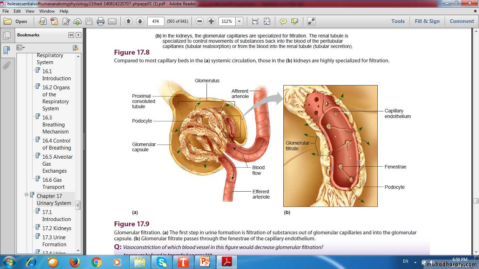
Task: Open the View menu
Action: 30,11
